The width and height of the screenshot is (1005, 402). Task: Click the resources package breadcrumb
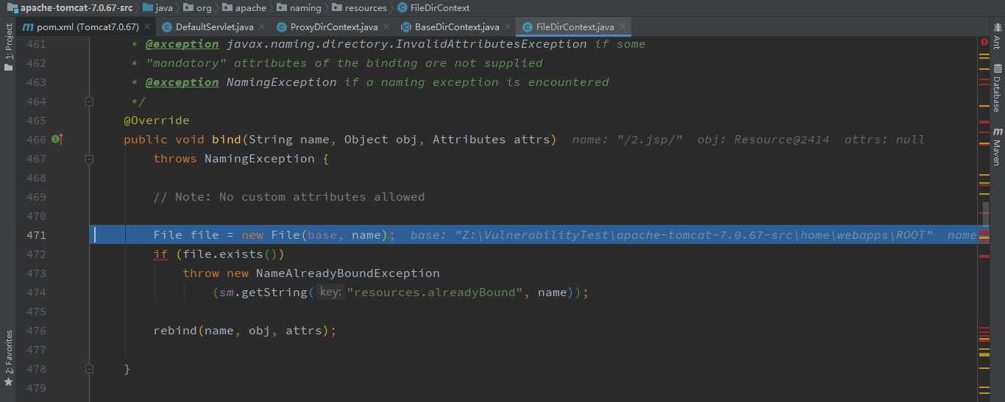coord(359,7)
